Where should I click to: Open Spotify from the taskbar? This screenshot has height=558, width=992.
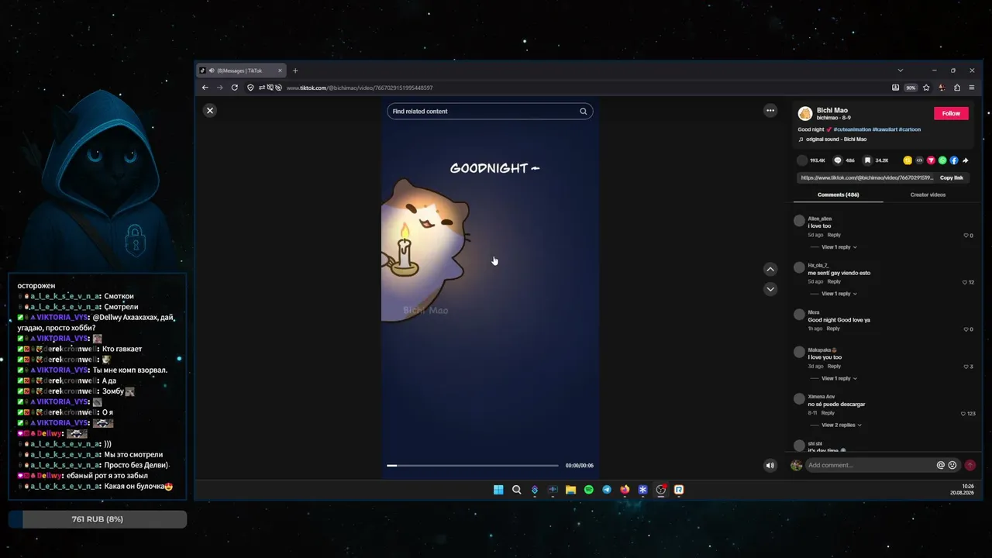click(589, 490)
